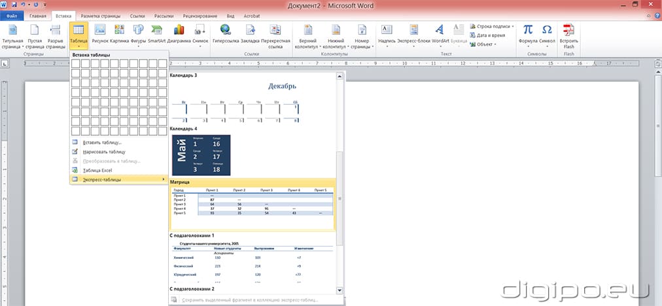This screenshot has width=662, height=306.
Task: Open the Объект dropdown arrow
Action: (496, 44)
